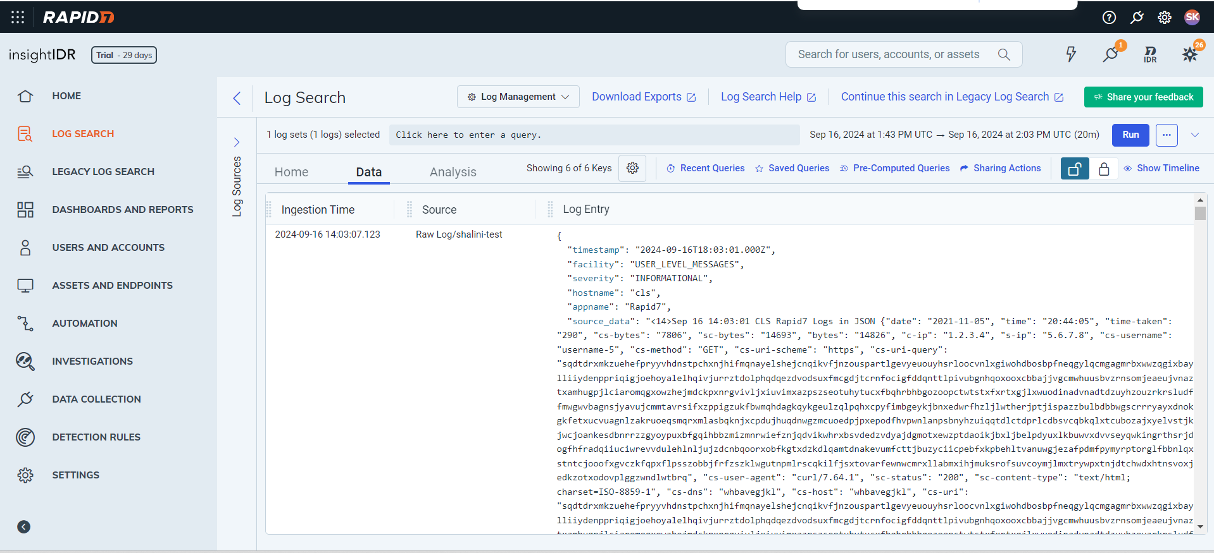
Task: Open Sharing Actions
Action: coord(1000,168)
